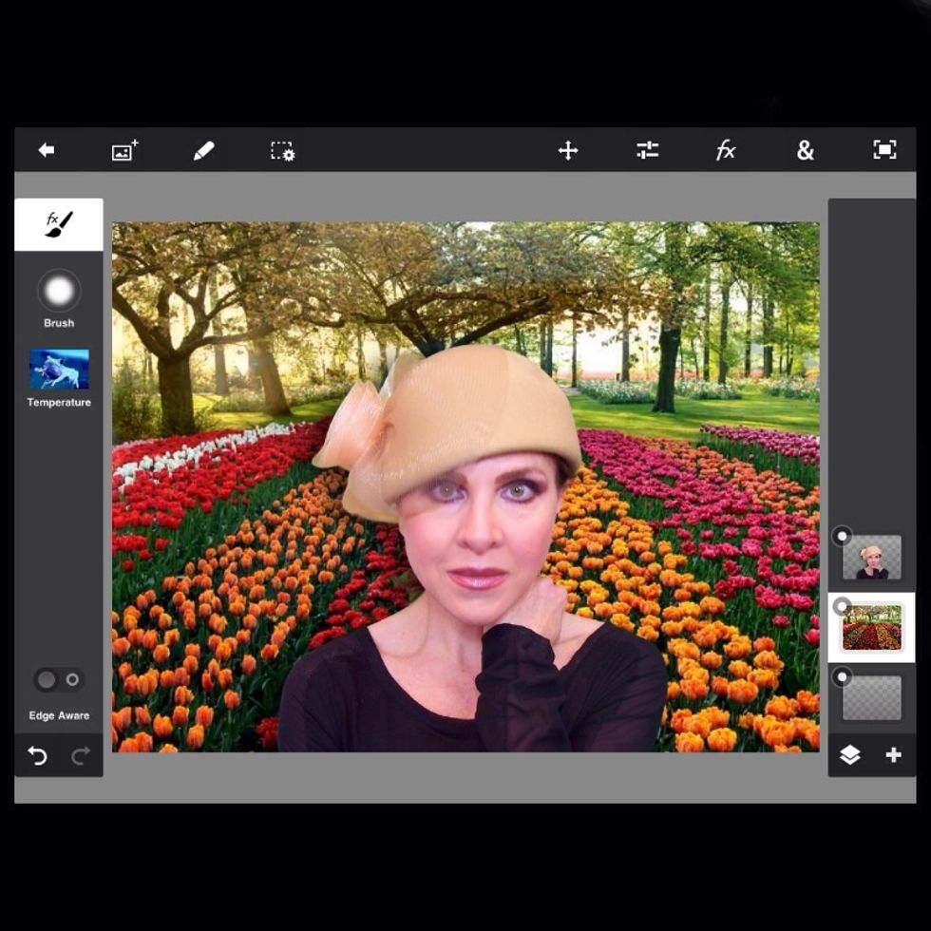The height and width of the screenshot is (931, 931).
Task: Choose the Temperature effect thumbnail
Action: click(x=59, y=370)
